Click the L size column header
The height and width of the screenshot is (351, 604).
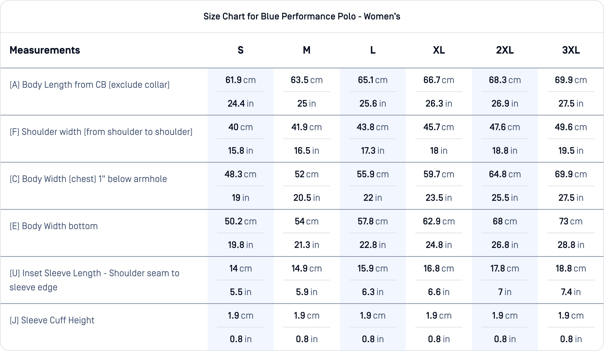(x=372, y=50)
